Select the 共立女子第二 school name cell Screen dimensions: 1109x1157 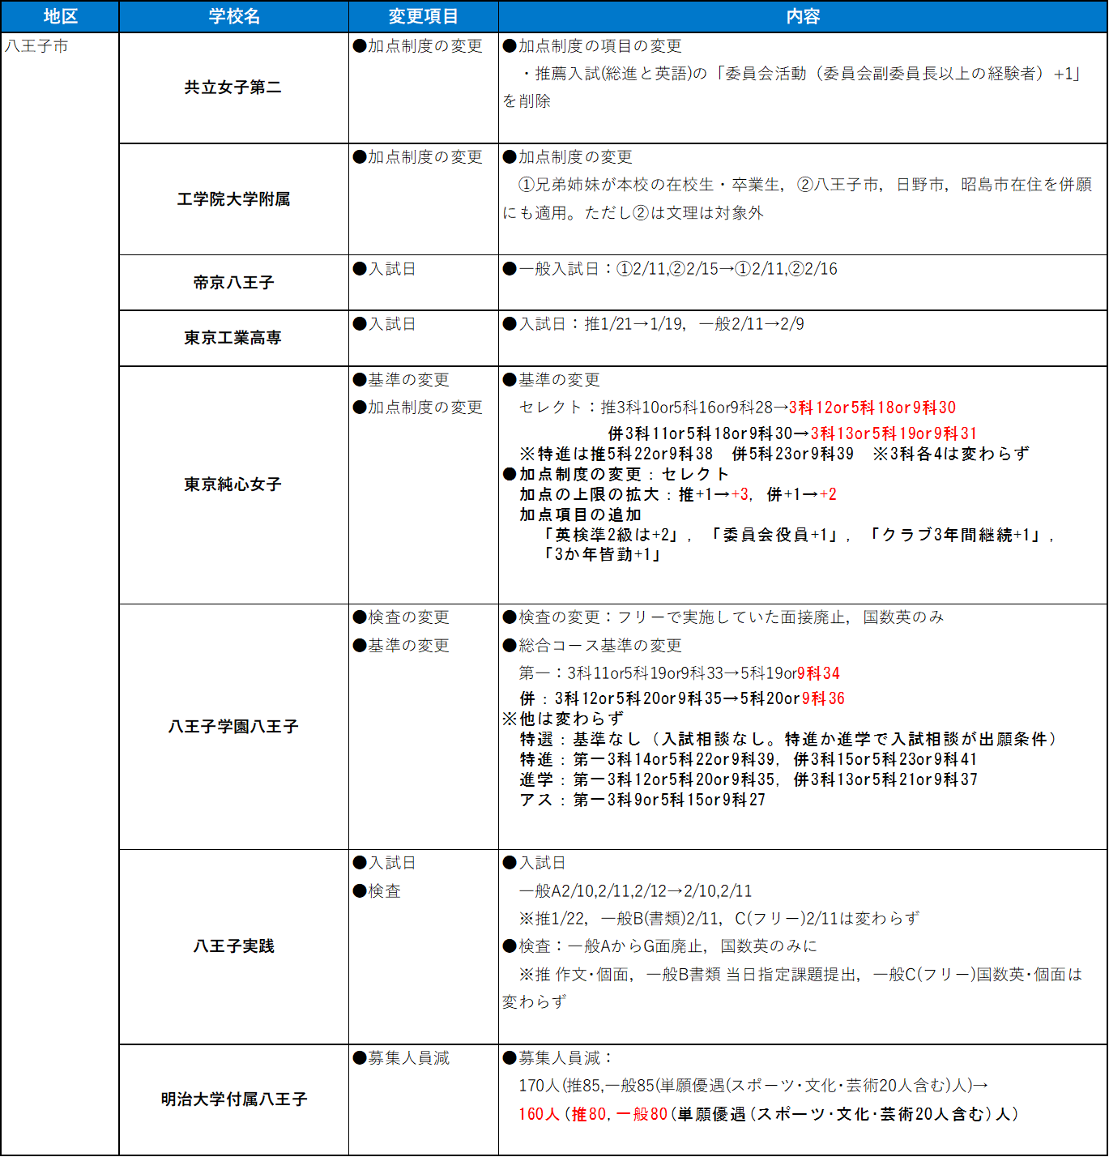[x=234, y=88]
